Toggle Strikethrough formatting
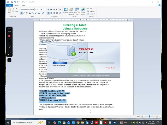 pyautogui.click(x=30, y=13)
